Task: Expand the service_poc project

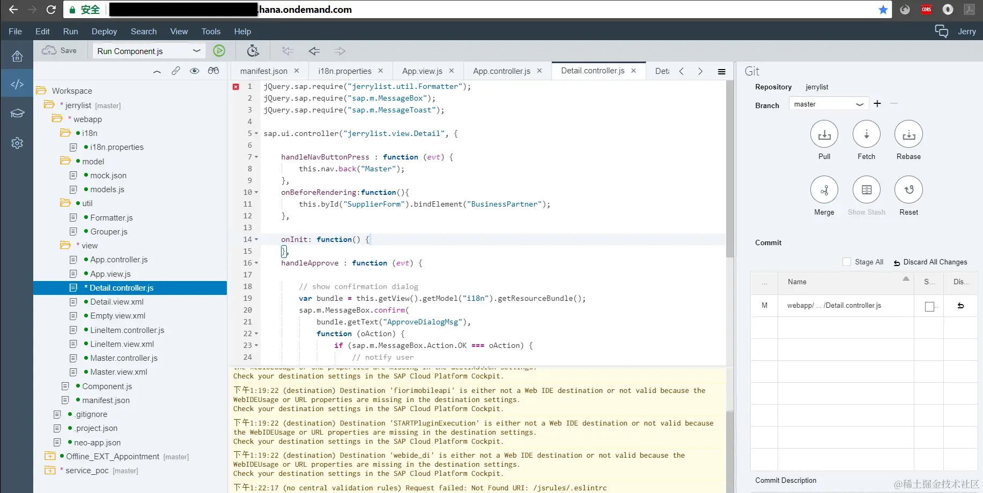Action: coord(50,471)
